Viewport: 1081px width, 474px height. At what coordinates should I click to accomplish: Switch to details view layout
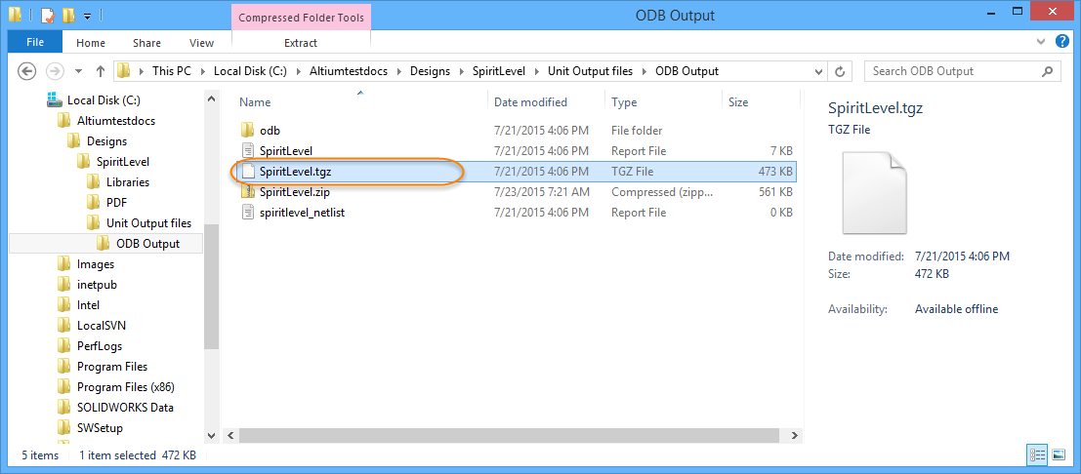1036,454
